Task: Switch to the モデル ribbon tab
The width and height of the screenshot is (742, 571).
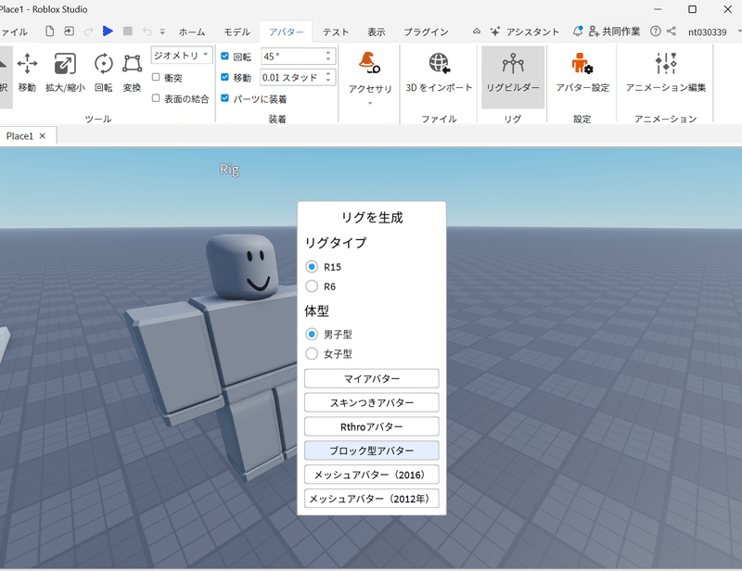Action: click(x=237, y=31)
